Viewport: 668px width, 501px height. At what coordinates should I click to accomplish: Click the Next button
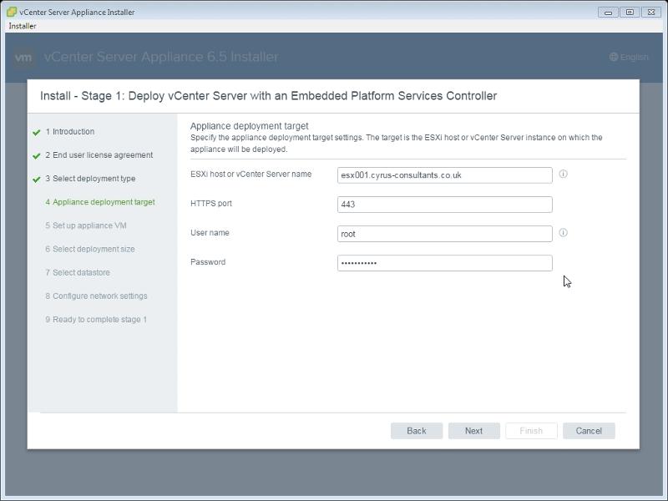click(x=473, y=431)
